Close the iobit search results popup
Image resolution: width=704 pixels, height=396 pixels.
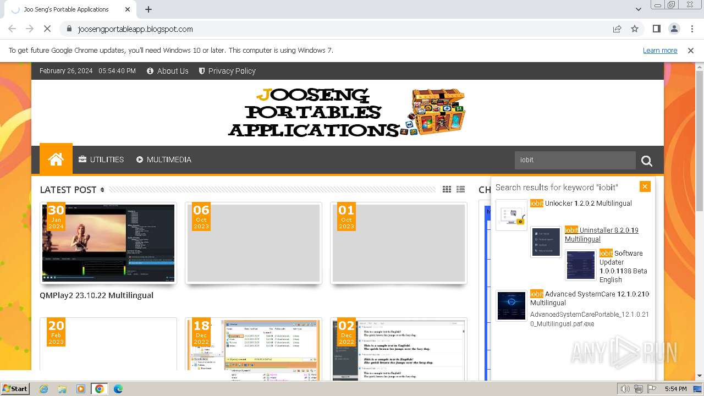coord(645,187)
